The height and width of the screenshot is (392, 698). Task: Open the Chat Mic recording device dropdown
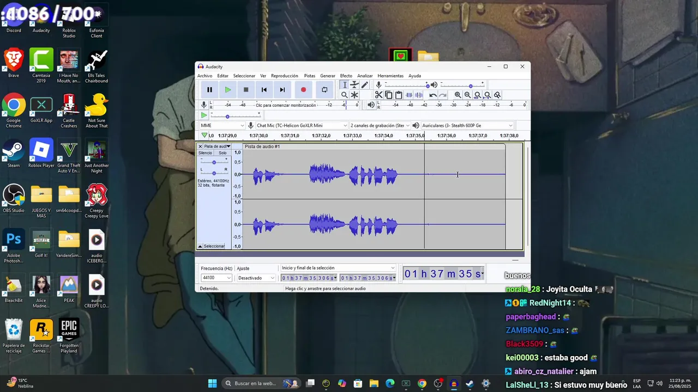click(x=302, y=125)
